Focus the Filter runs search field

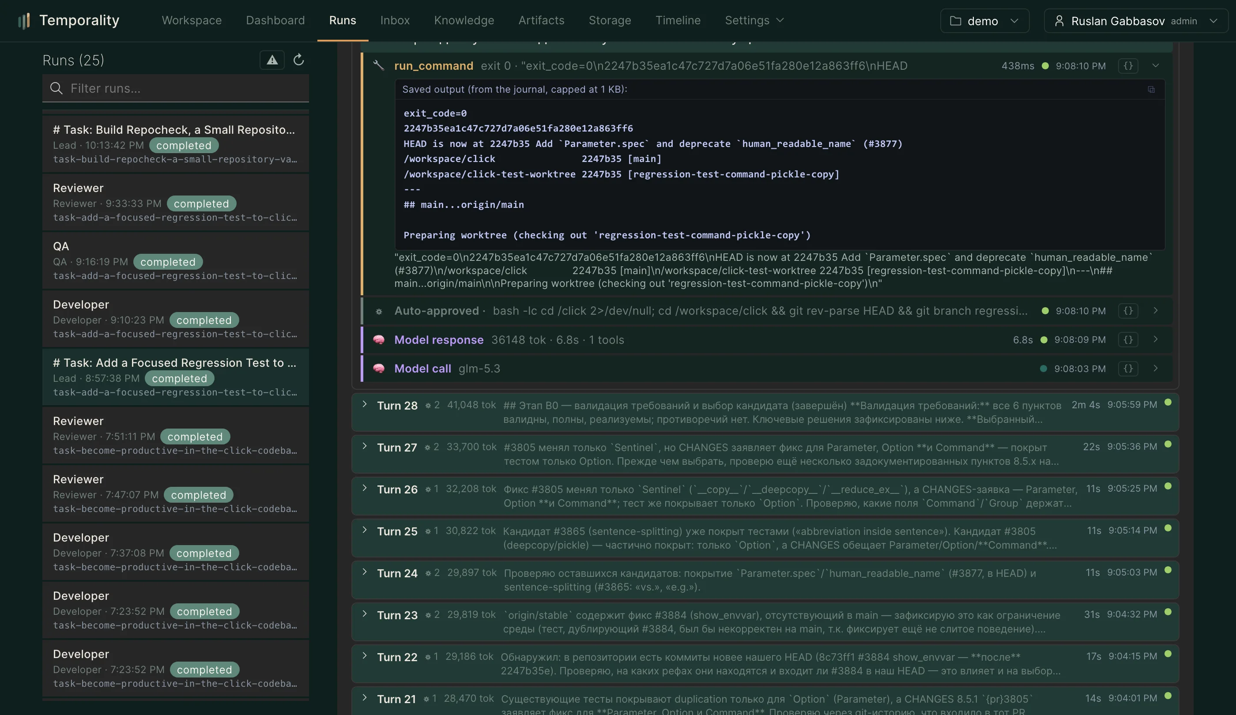pos(176,88)
